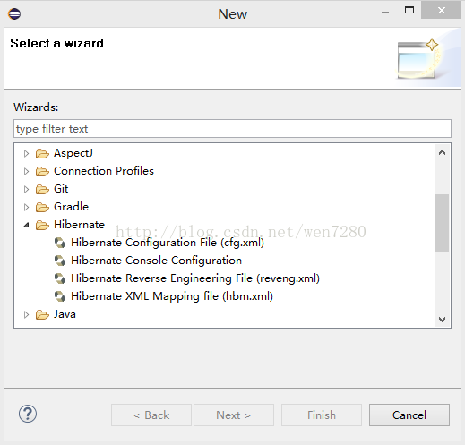Select the Connection Profiles category label
Image resolution: width=465 pixels, height=445 pixels.
tap(104, 171)
